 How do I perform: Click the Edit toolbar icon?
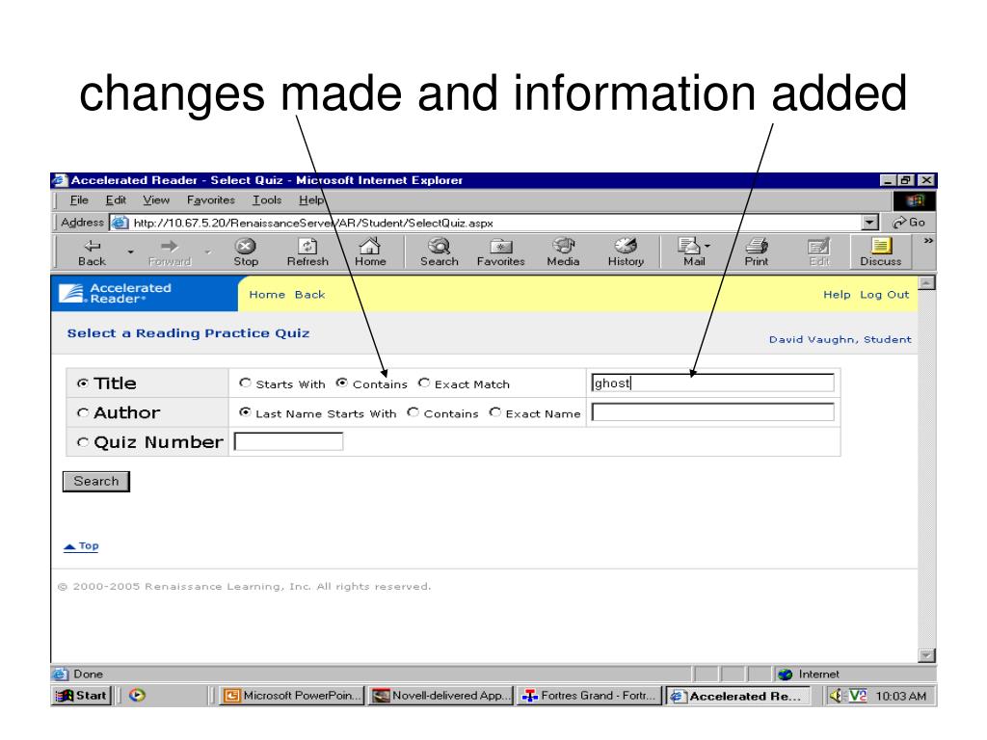click(819, 246)
